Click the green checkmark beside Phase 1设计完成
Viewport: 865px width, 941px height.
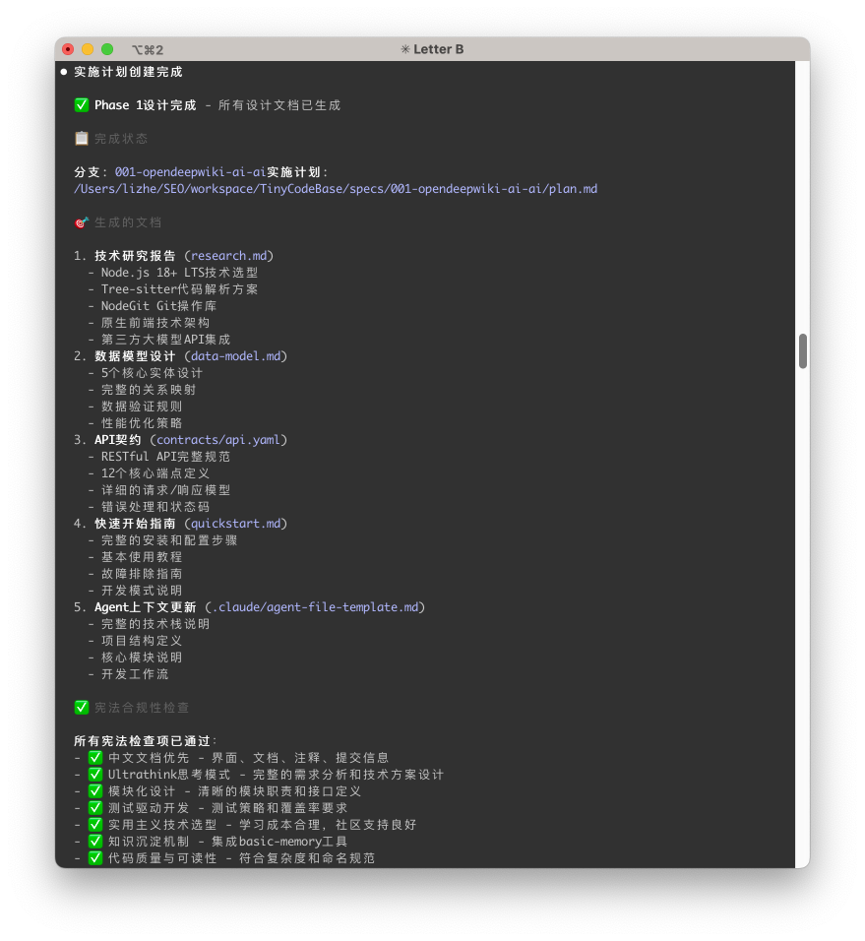(x=83, y=104)
